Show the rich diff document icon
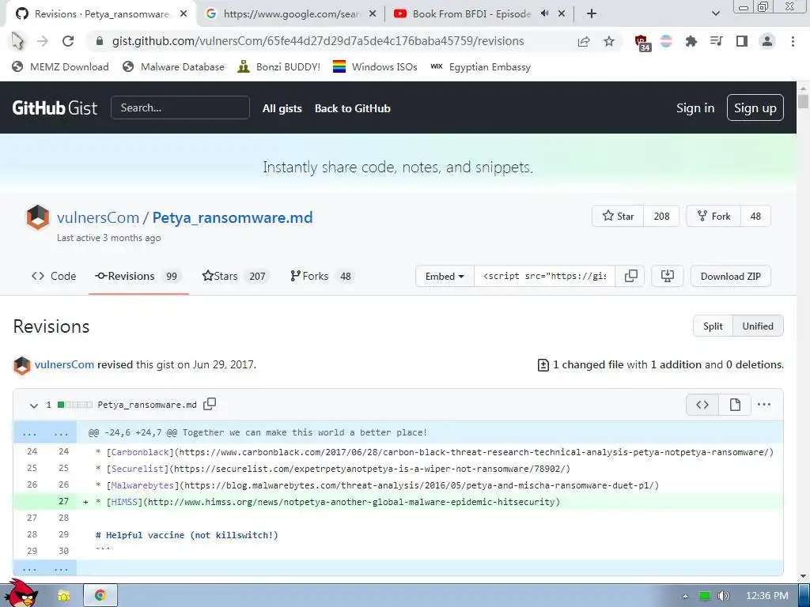The image size is (810, 607). [735, 405]
